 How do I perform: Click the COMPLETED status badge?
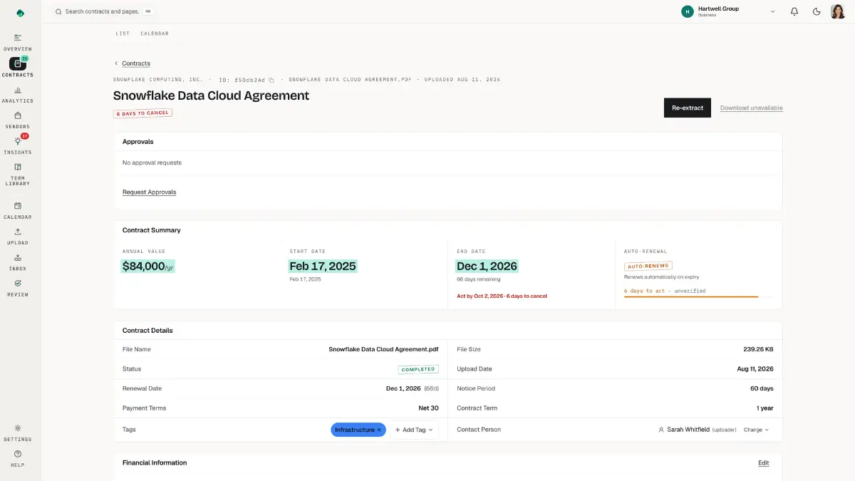(418, 369)
